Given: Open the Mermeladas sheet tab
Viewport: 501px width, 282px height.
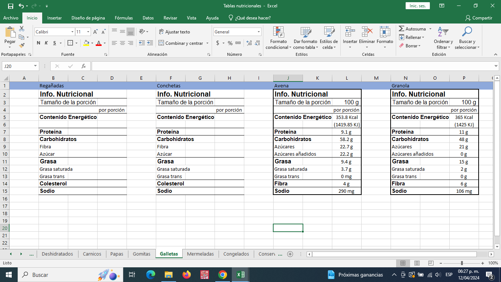Looking at the screenshot, I should tap(200, 254).
